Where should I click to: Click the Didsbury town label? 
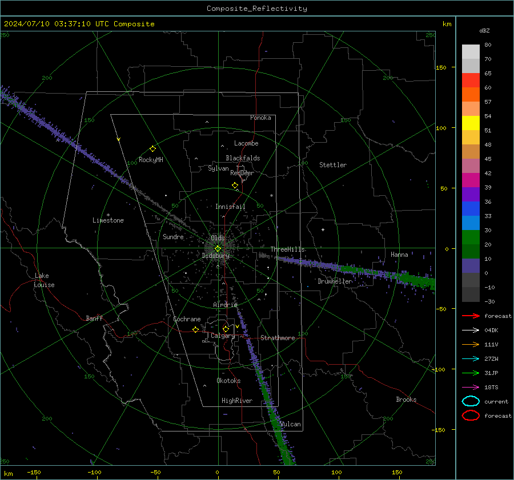[216, 256]
